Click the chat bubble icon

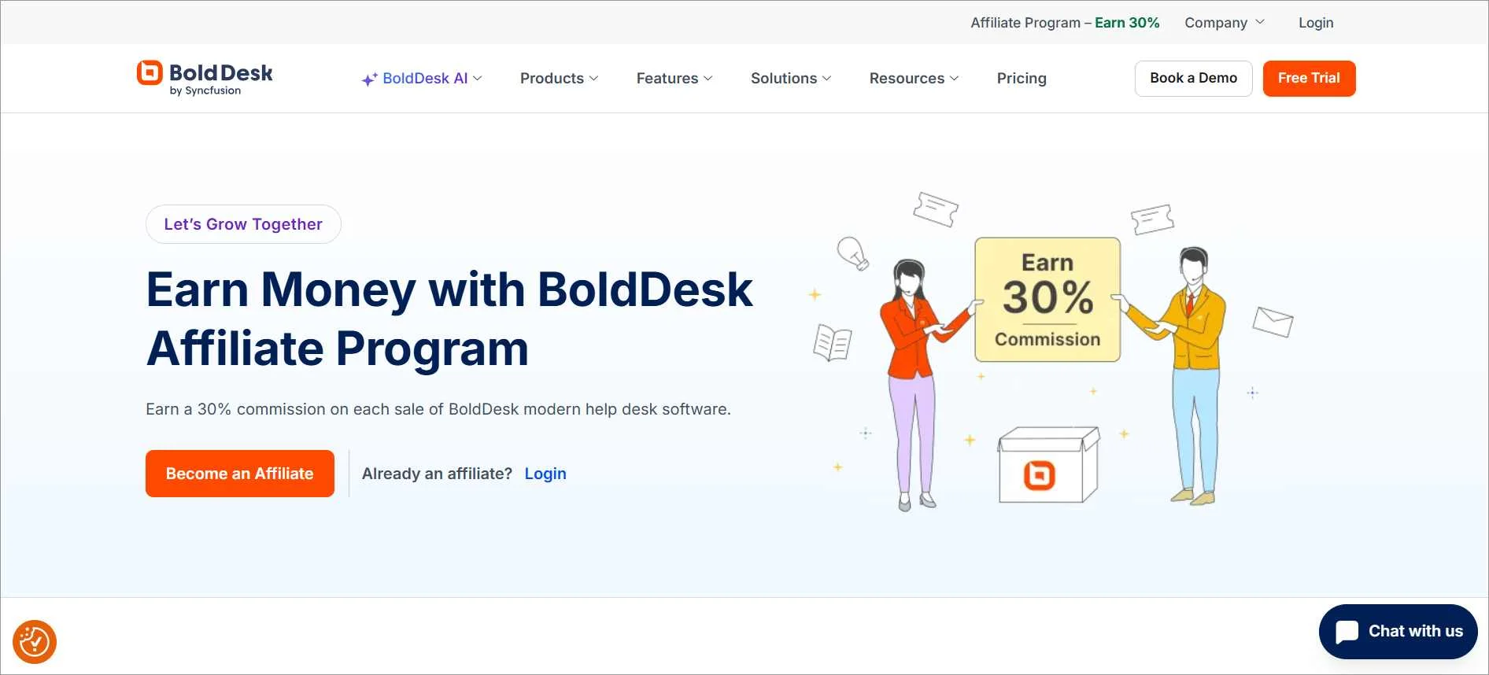point(1347,632)
